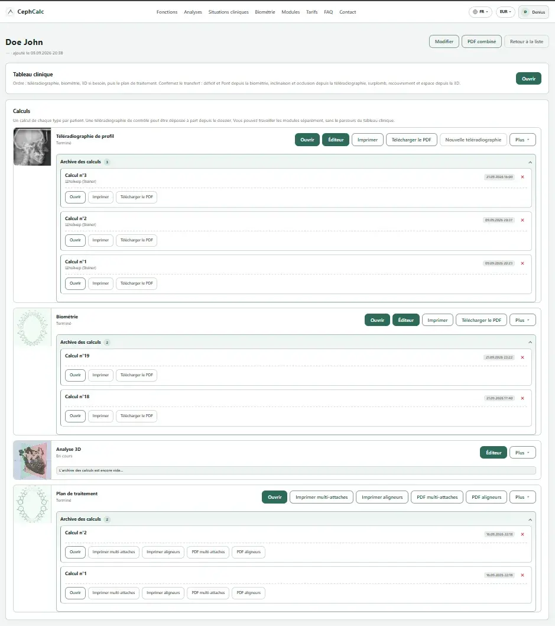Viewport: 555px width, 626px height.
Task: Click the CephCalc logo
Action: 25,12
